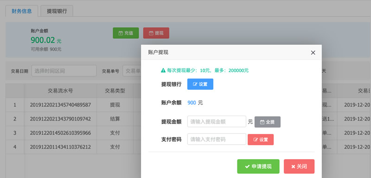Click the 申请提现 button

pos(258,166)
